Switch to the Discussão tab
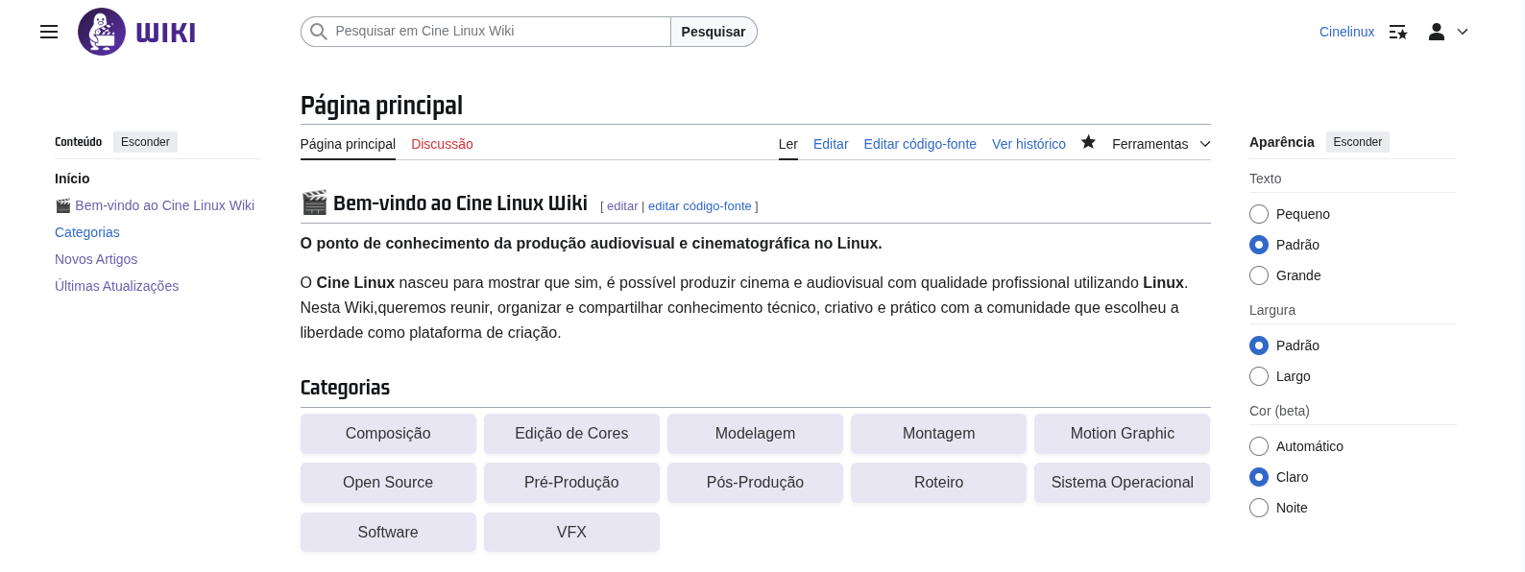 [442, 144]
